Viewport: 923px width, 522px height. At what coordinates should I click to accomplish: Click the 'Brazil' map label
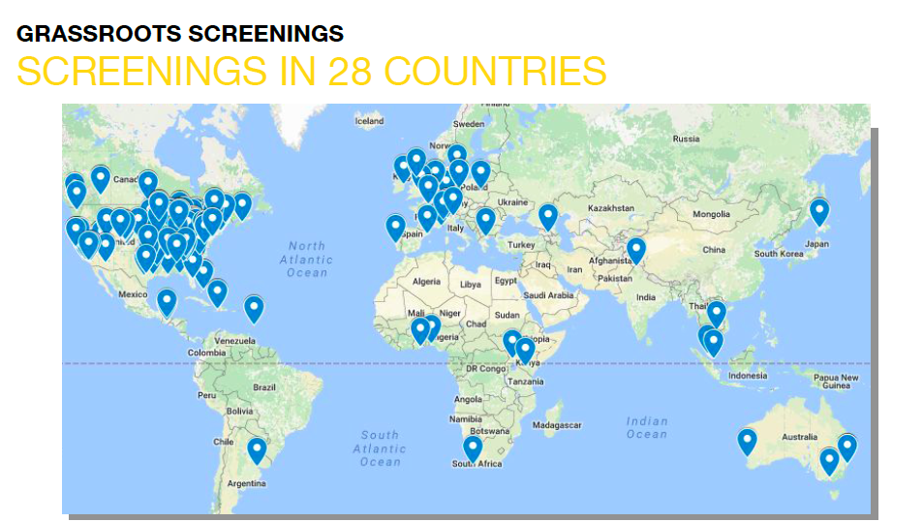tap(264, 387)
